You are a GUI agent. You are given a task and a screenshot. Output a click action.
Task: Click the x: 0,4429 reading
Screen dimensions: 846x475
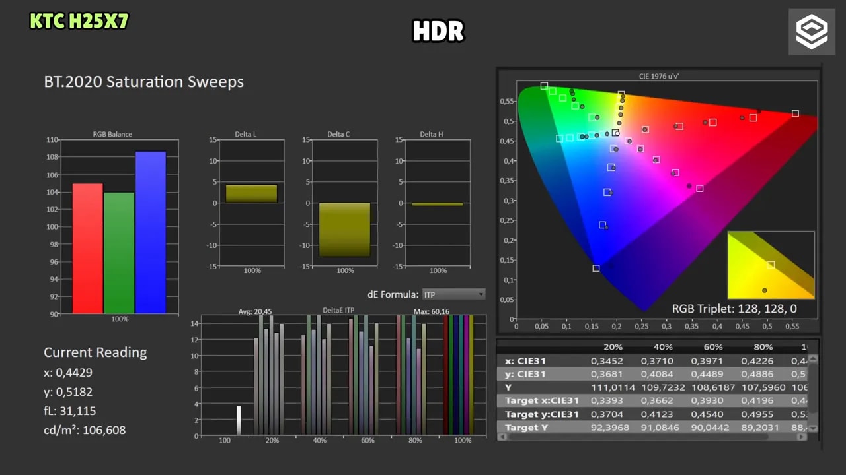tap(68, 372)
